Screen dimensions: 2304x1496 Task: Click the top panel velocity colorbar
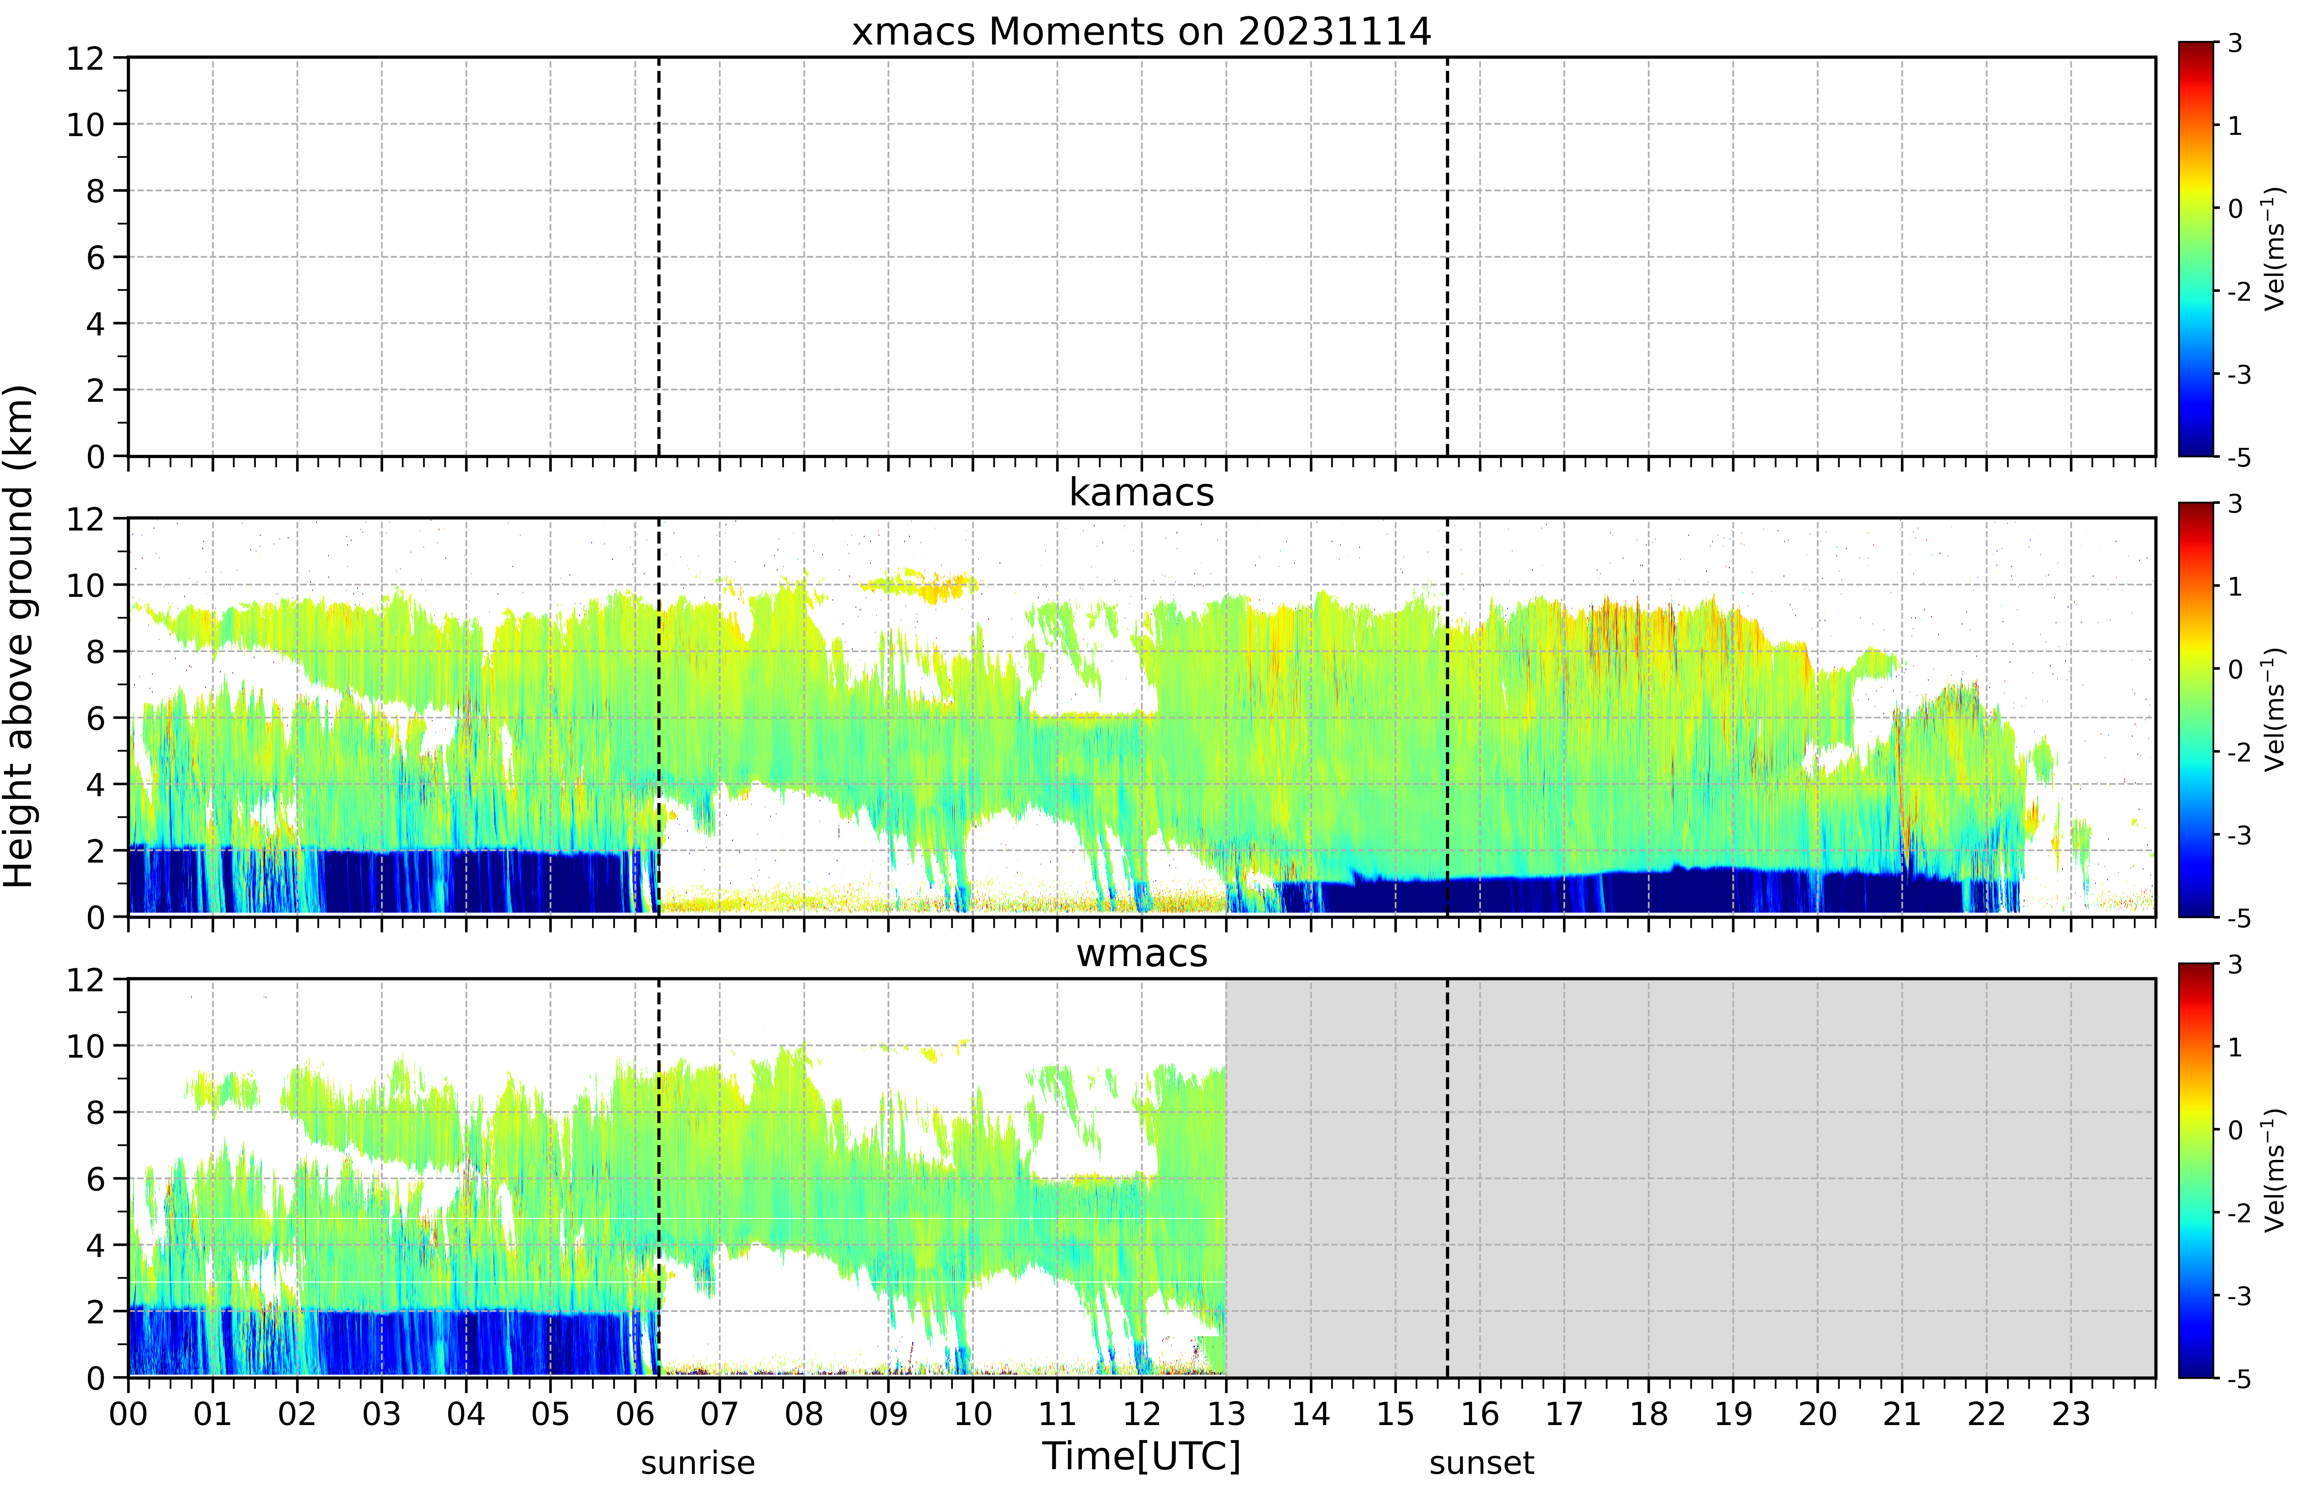coord(2196,249)
